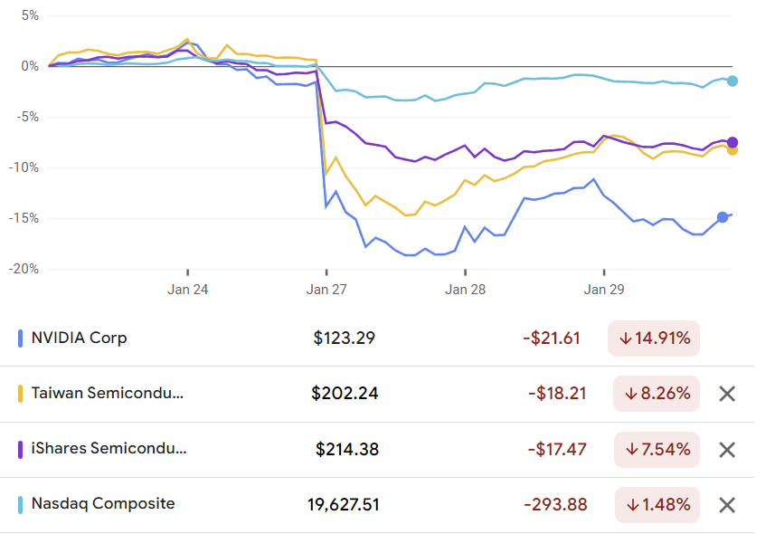Open the NVIDIA Corp stock link
The width and height of the screenshot is (775, 534).
coord(80,339)
